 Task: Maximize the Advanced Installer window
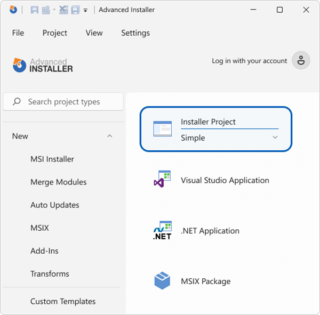click(279, 10)
